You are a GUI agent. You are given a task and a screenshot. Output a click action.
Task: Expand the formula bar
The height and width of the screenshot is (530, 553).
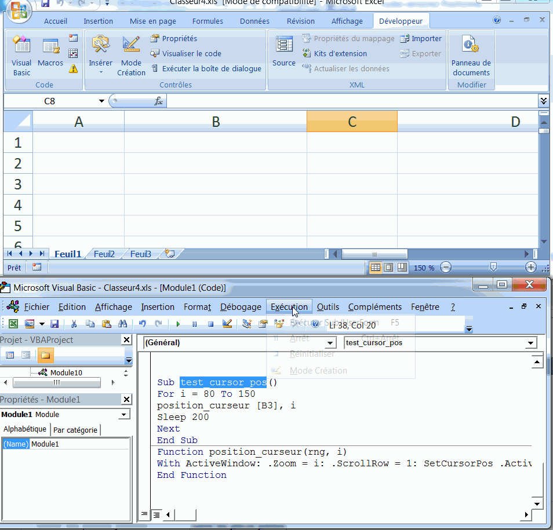[544, 101]
